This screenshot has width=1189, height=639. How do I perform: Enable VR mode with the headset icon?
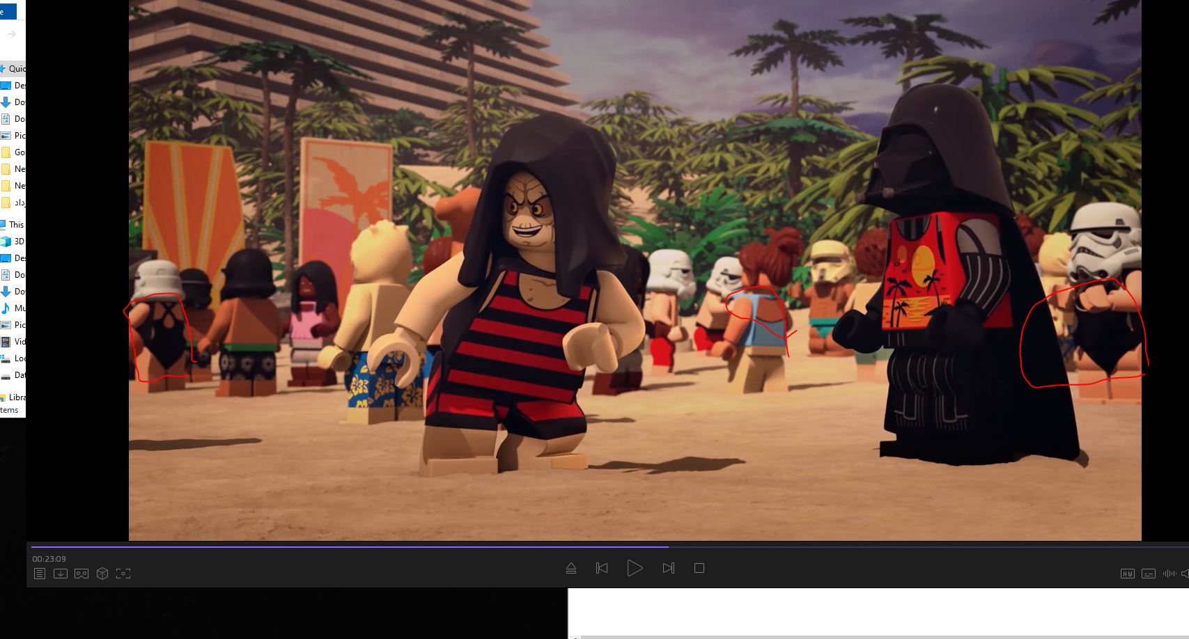[x=81, y=574]
